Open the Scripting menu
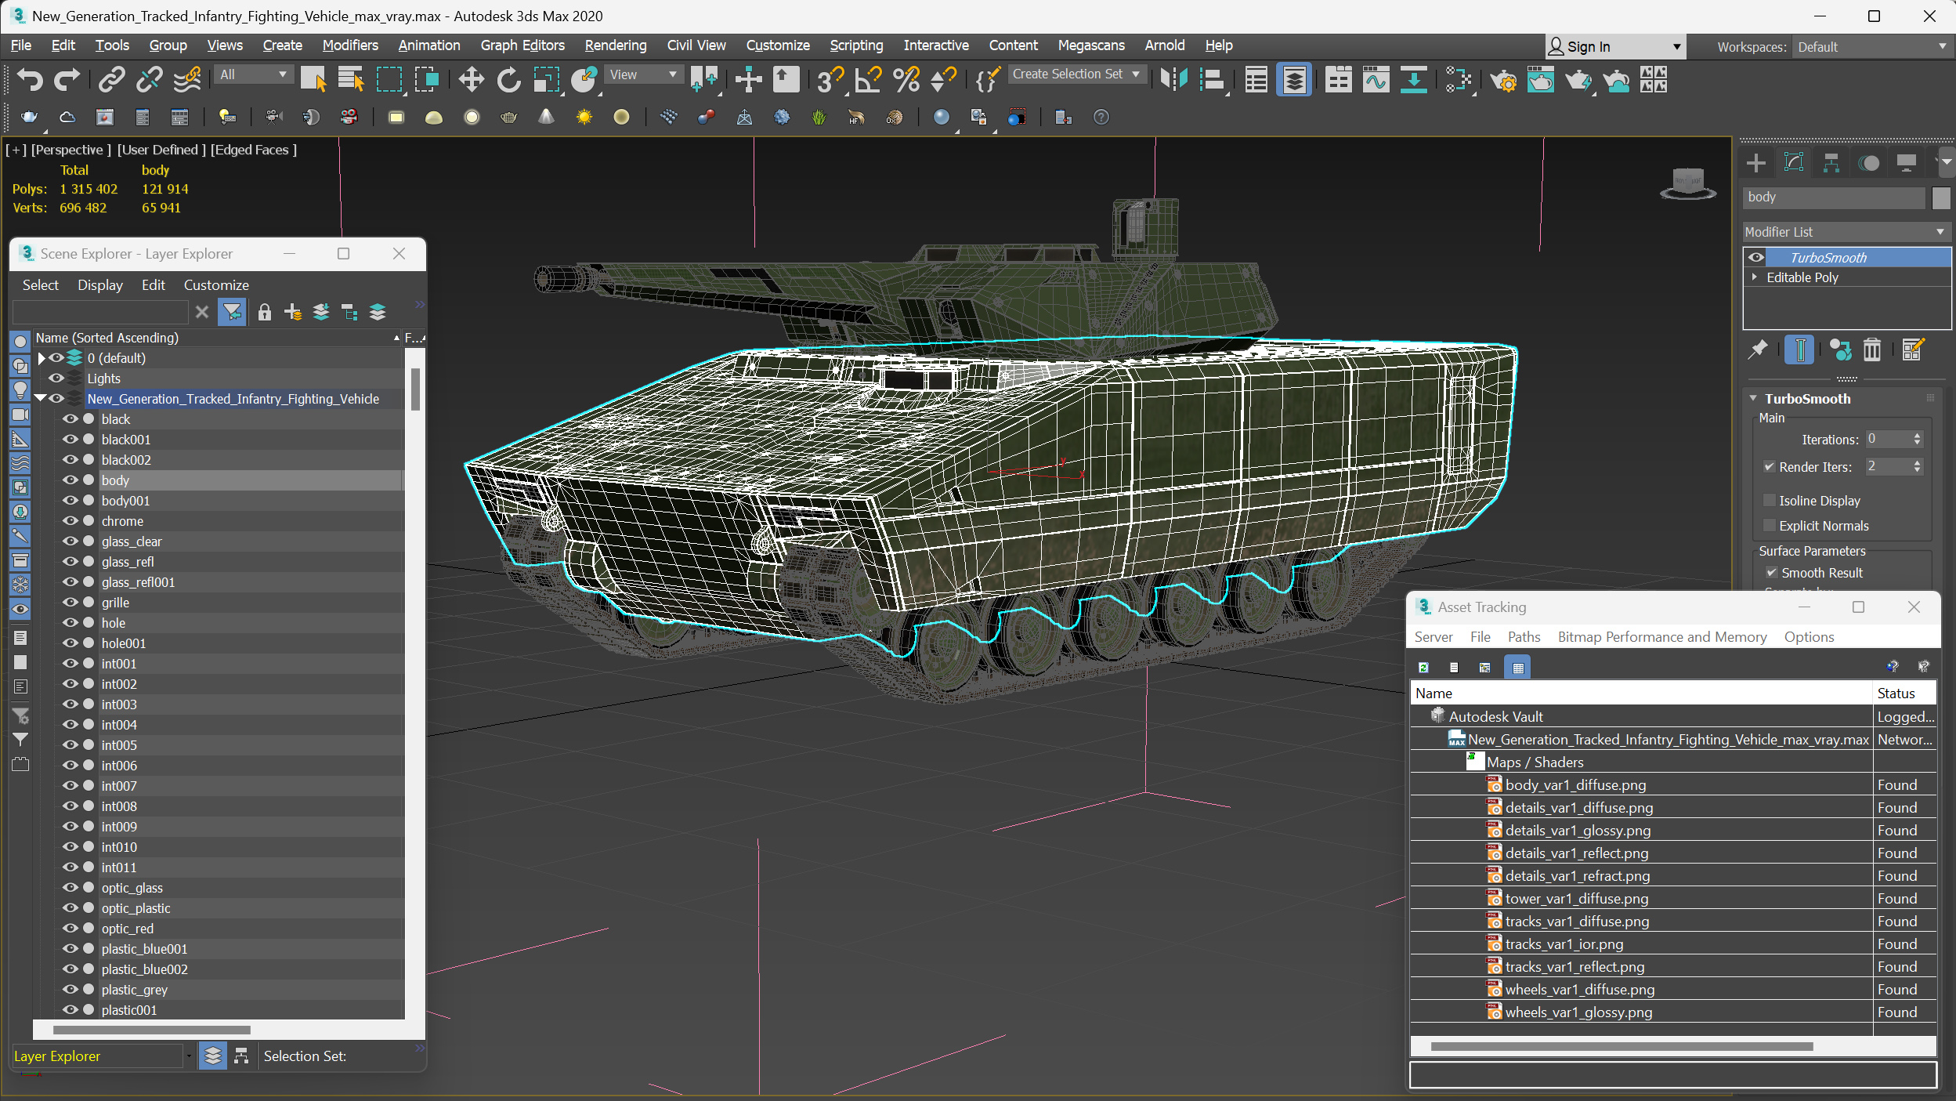The width and height of the screenshot is (1956, 1101). [x=855, y=45]
